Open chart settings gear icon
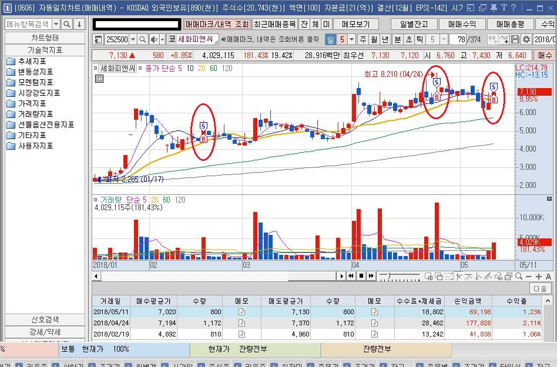The image size is (557, 367). [x=526, y=39]
